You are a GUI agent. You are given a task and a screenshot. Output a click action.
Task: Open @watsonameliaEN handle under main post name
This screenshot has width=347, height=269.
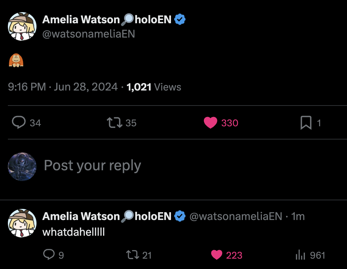point(88,34)
